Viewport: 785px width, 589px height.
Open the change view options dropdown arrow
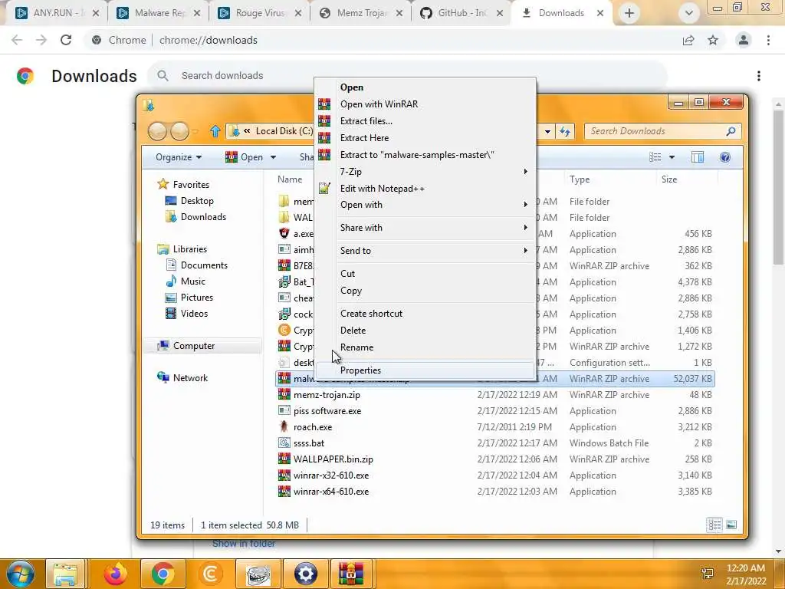672,158
